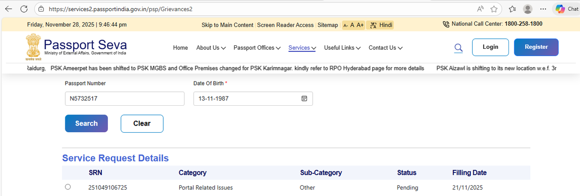Click the date and time text in top bar
The image size is (580, 196).
[x=77, y=25]
